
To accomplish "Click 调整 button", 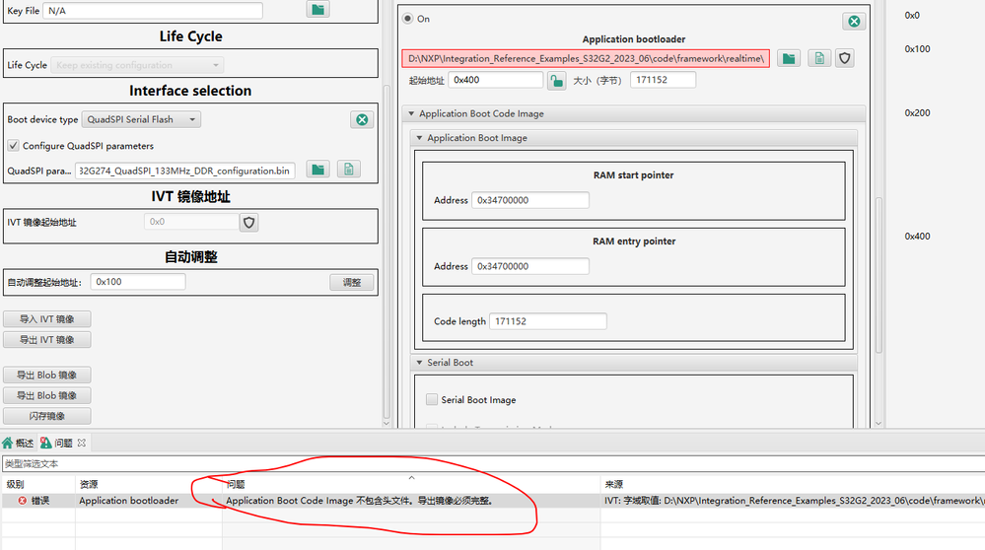I will (352, 283).
